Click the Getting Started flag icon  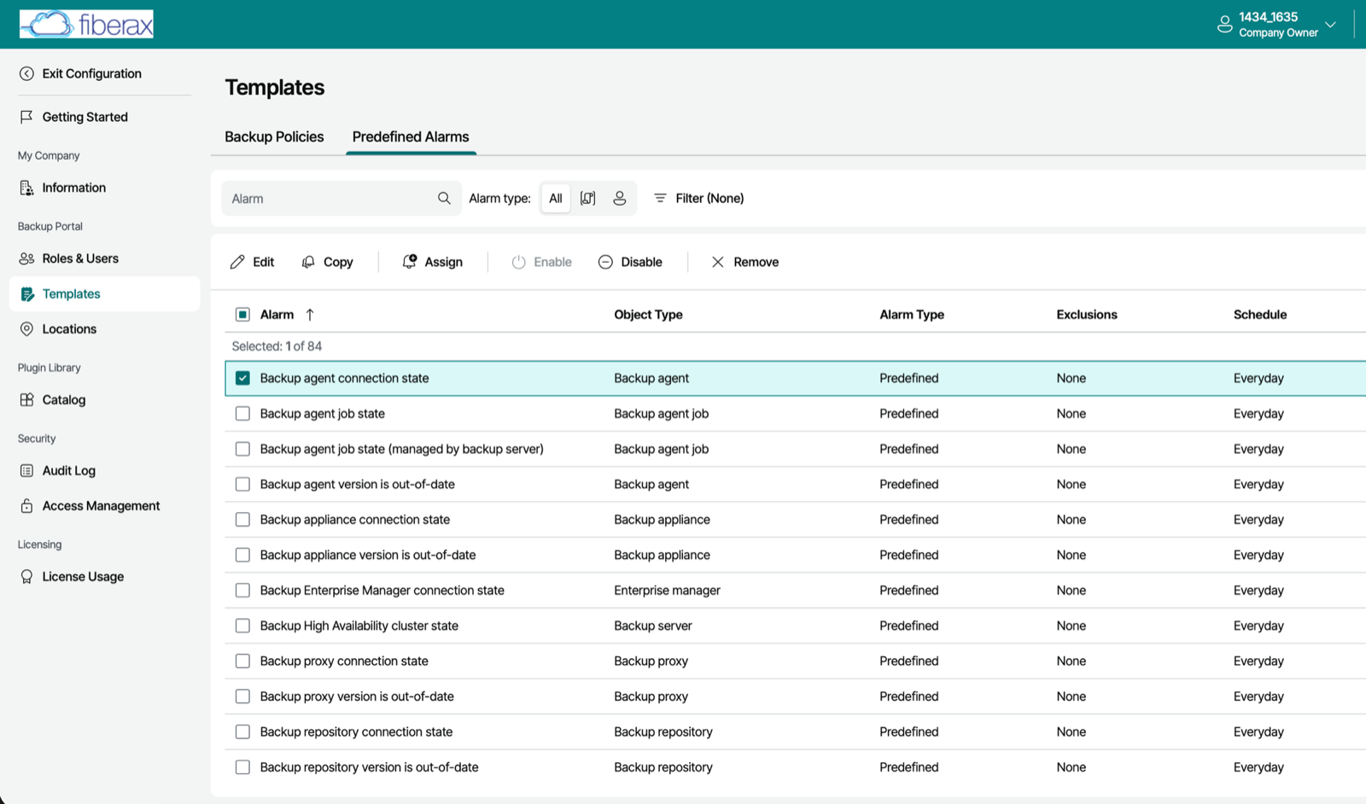pyautogui.click(x=26, y=117)
